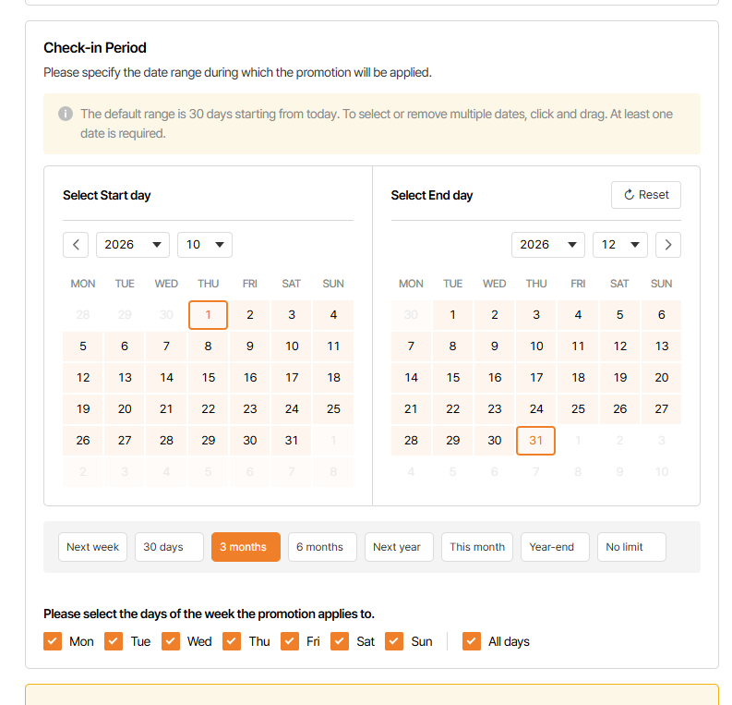Disable the Wed checkbox

pos(171,641)
